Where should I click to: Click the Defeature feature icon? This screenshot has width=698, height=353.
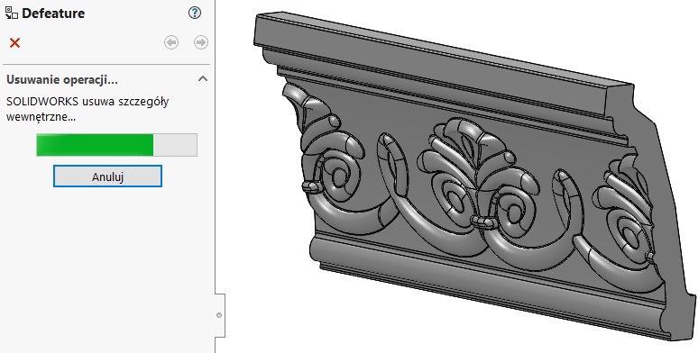tap(12, 13)
